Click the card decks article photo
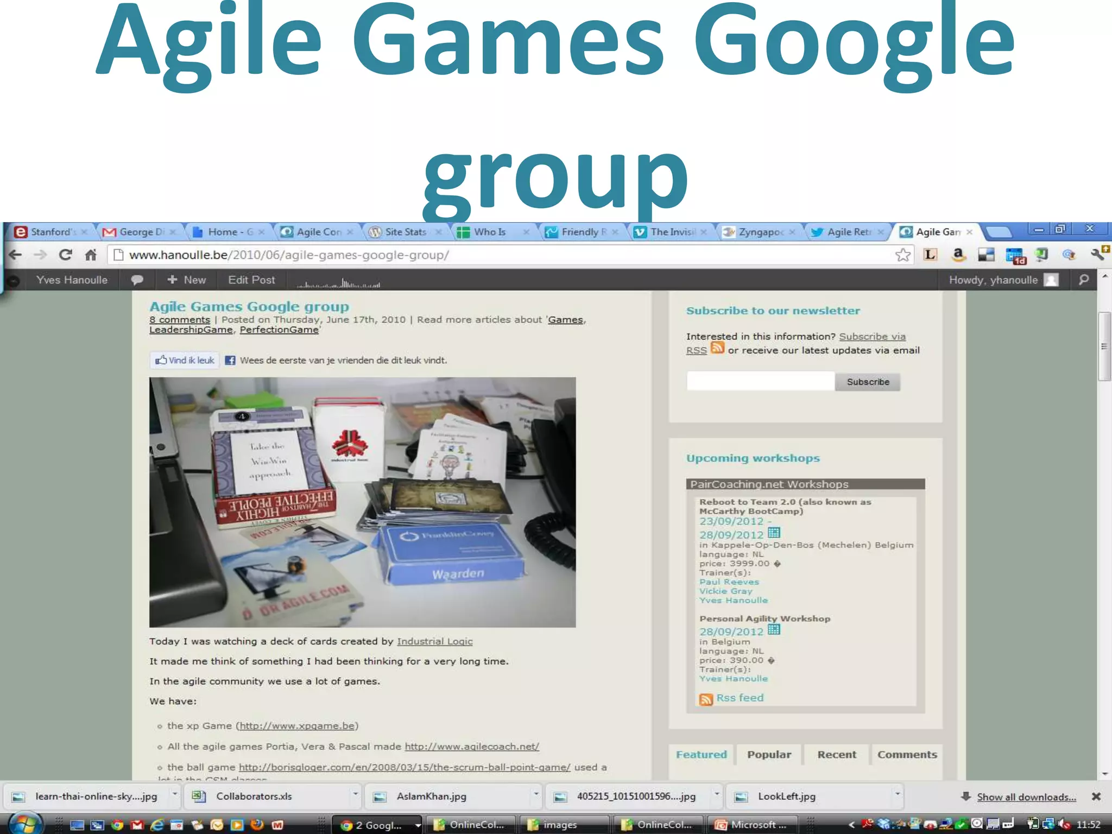1112x834 pixels. (x=362, y=502)
